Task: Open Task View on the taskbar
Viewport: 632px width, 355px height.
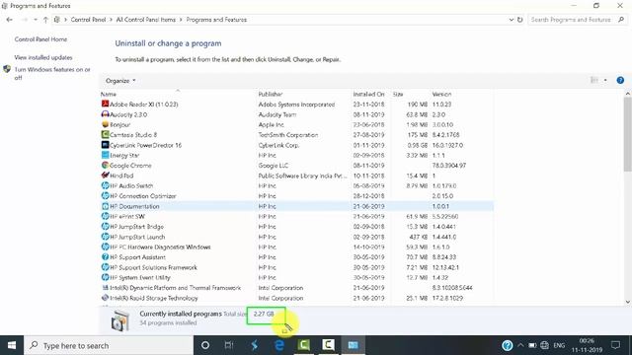Action: (x=229, y=345)
